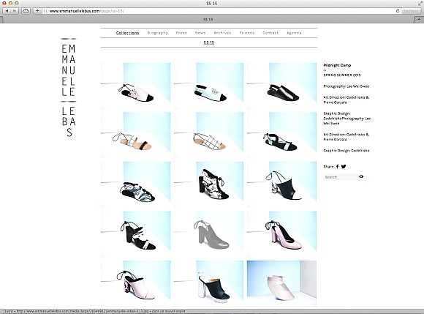424x314 pixels.
Task: Open a new tab with the plus button
Action: coord(419,19)
